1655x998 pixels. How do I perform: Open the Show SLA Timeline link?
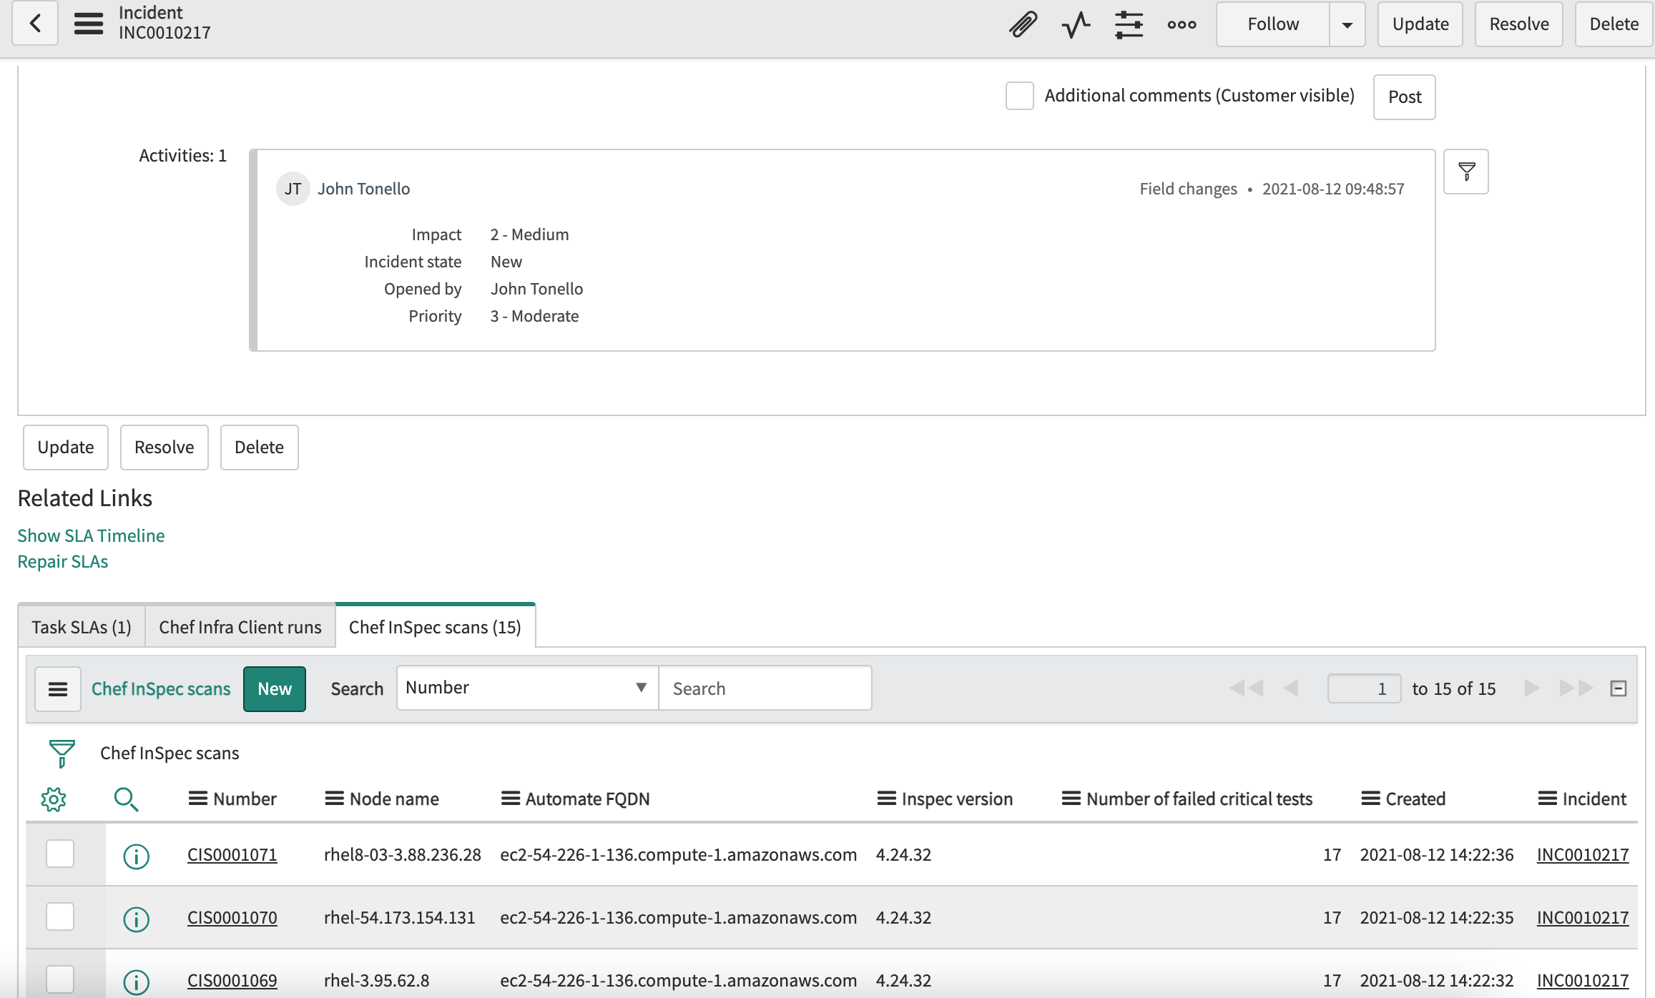coord(91,535)
